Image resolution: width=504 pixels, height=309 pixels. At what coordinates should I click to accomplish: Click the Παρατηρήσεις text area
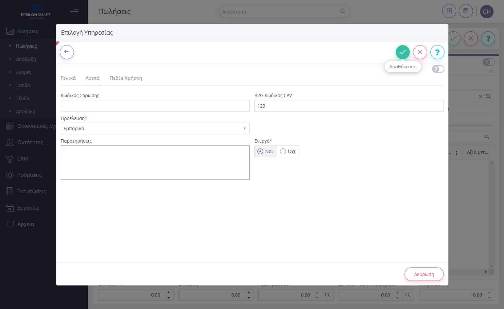pos(155,163)
